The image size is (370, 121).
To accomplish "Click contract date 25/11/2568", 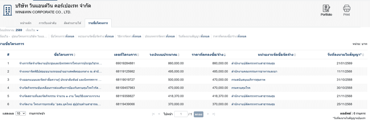I will pyautogui.click(x=344, y=104).
